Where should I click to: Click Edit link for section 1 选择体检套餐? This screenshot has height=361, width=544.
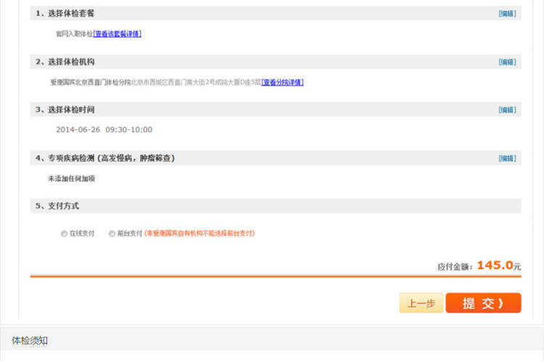507,14
